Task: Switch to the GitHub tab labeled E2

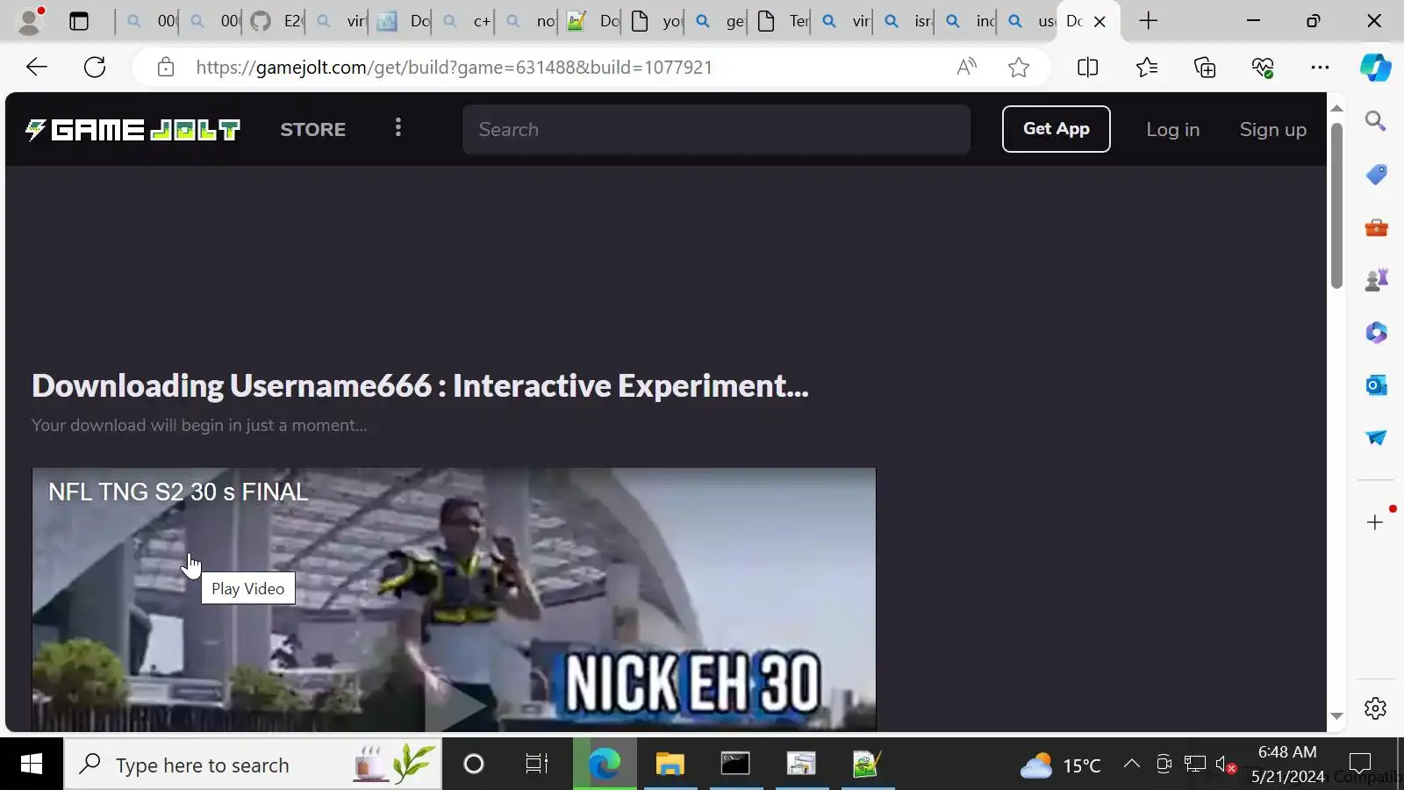Action: point(274,21)
